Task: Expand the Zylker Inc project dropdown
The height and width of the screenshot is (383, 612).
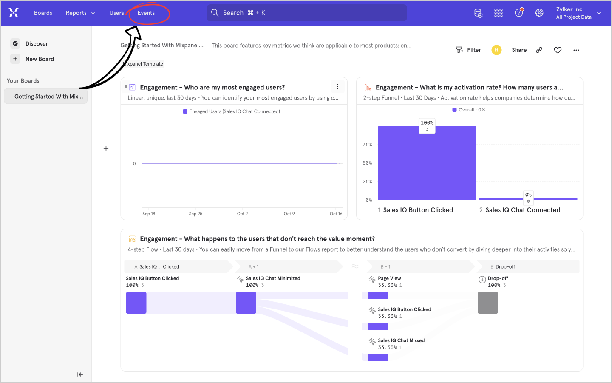Action: [578, 13]
